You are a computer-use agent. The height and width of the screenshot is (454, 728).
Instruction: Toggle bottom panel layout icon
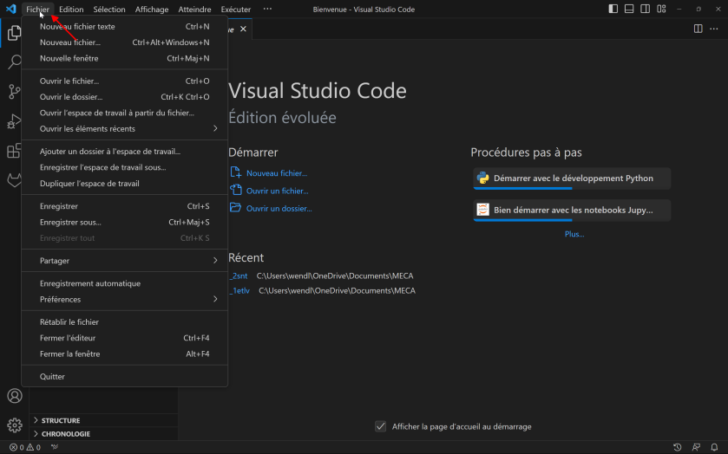click(x=629, y=9)
